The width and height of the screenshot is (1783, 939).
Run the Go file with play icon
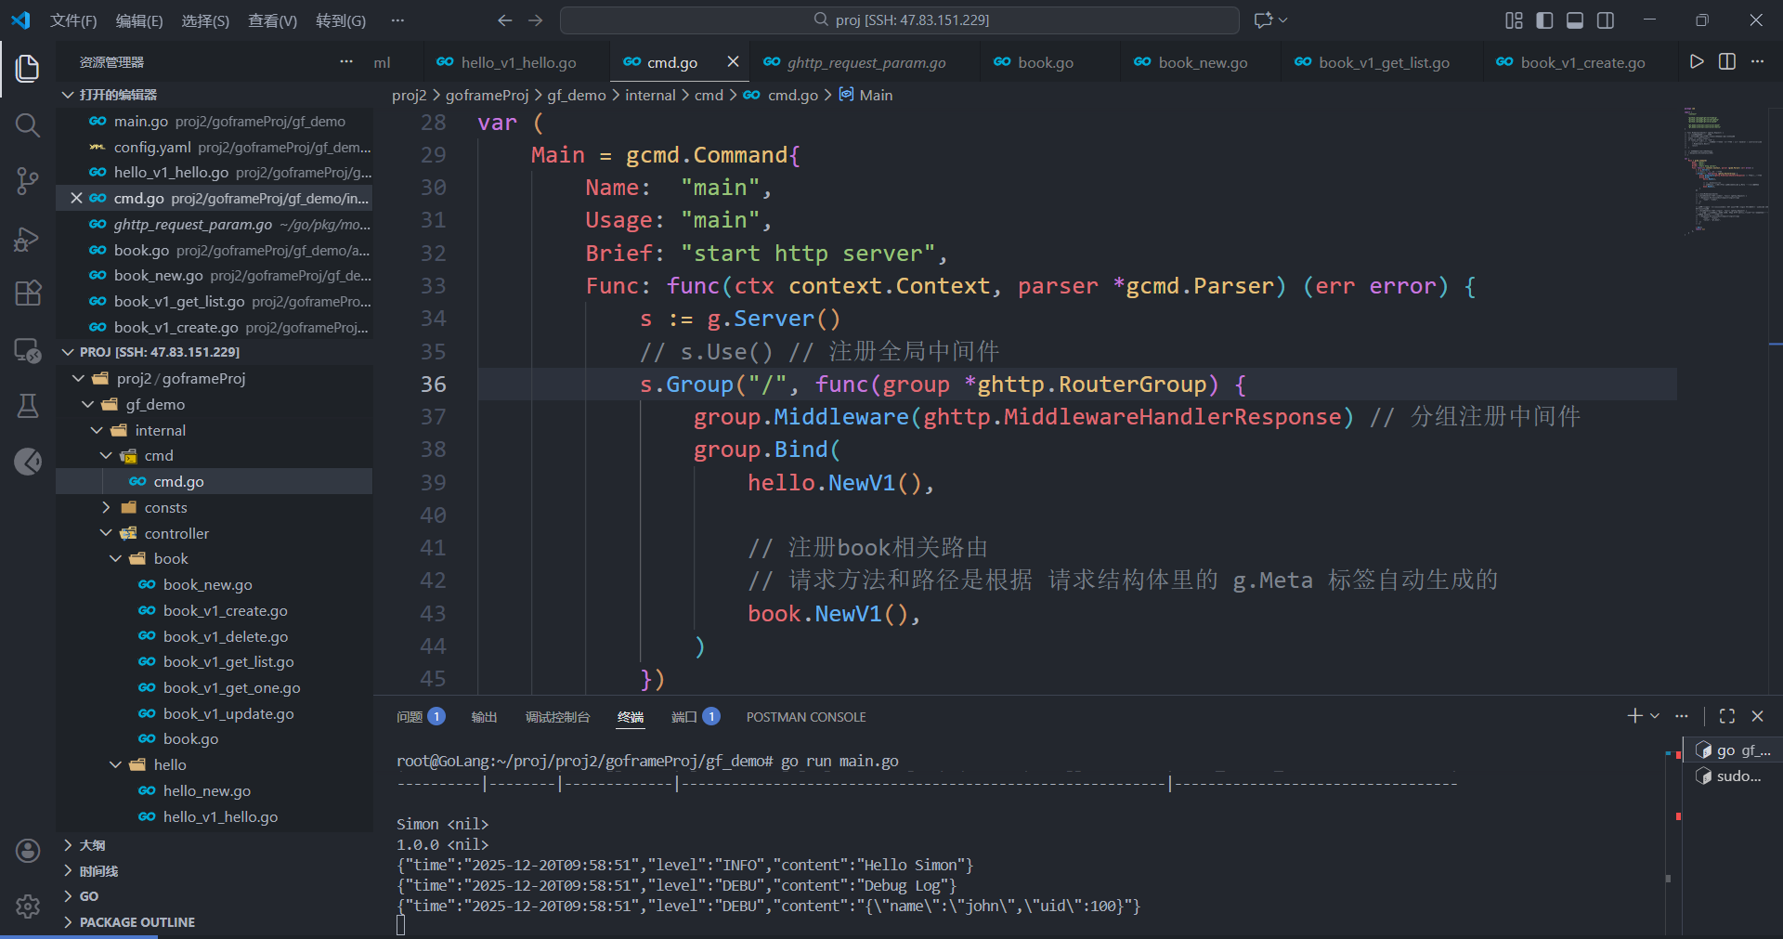(1697, 61)
